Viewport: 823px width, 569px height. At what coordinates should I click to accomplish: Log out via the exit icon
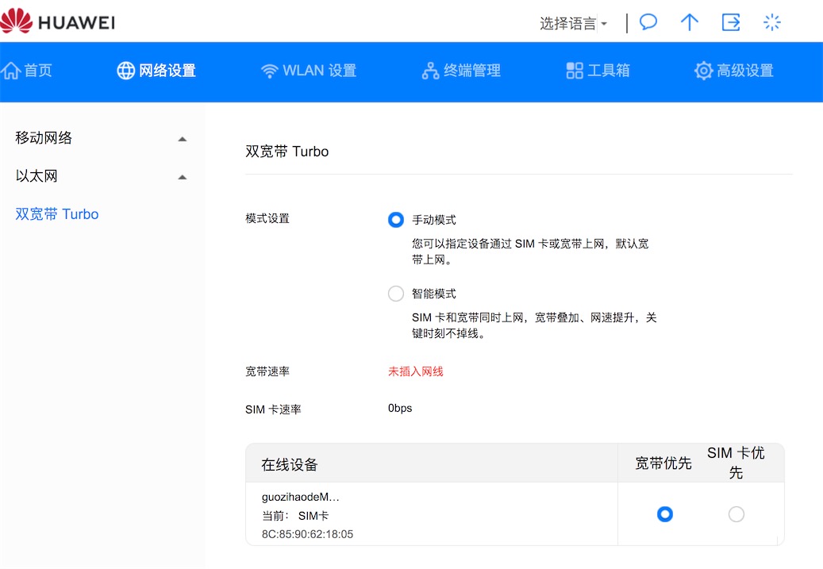coord(730,21)
